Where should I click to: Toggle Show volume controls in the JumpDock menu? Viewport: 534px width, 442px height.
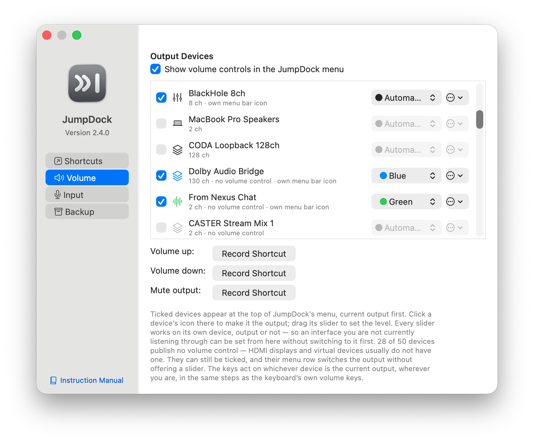click(155, 69)
